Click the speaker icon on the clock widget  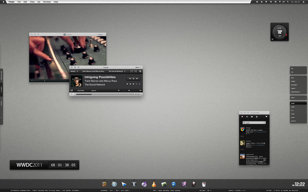tap(273, 39)
